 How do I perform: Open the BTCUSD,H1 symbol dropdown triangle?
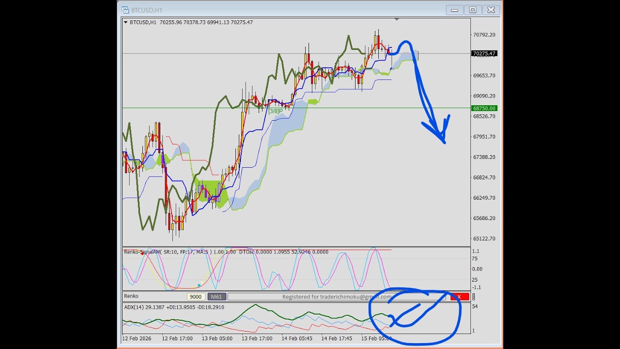coord(126,22)
